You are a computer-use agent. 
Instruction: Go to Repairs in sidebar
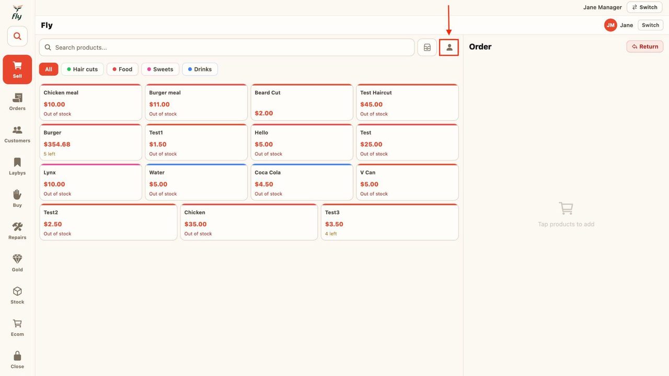pos(17,231)
